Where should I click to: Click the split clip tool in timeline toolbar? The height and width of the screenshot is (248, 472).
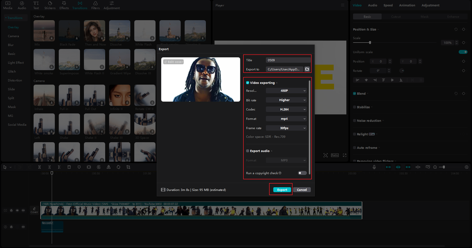[x=39, y=167]
